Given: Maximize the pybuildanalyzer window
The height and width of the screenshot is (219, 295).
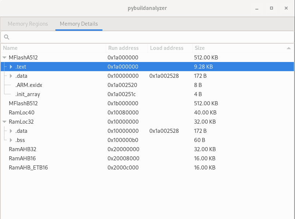Looking at the screenshot, I should tap(272, 8).
